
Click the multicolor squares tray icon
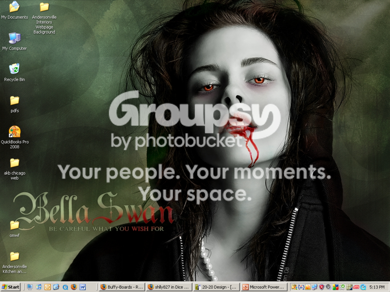[335, 287]
